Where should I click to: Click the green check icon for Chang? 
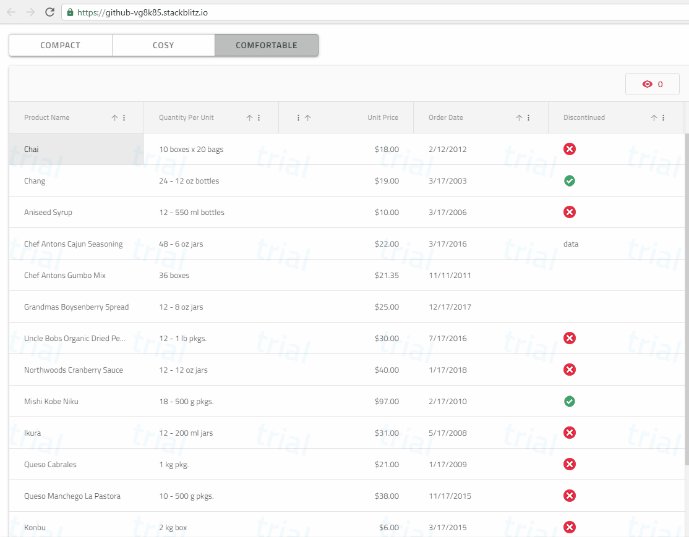pos(569,180)
